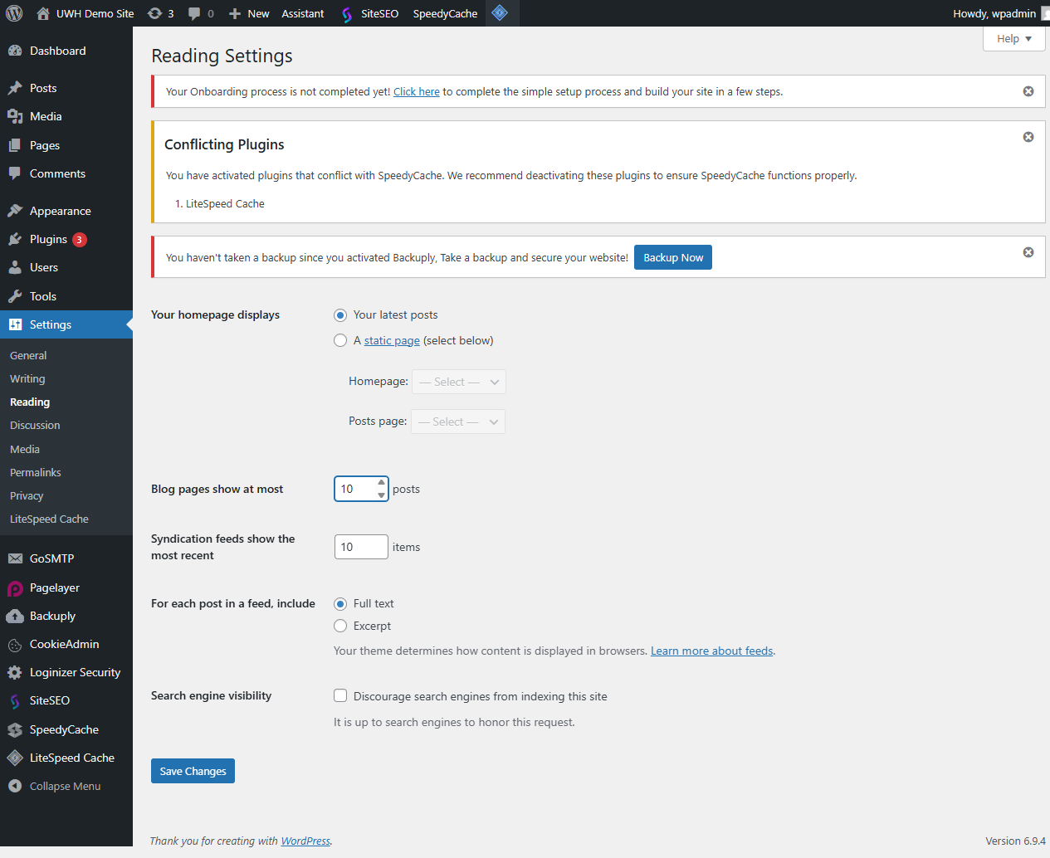This screenshot has width=1050, height=858.
Task: Click the Backuply cloud icon
Action: pyautogui.click(x=15, y=616)
